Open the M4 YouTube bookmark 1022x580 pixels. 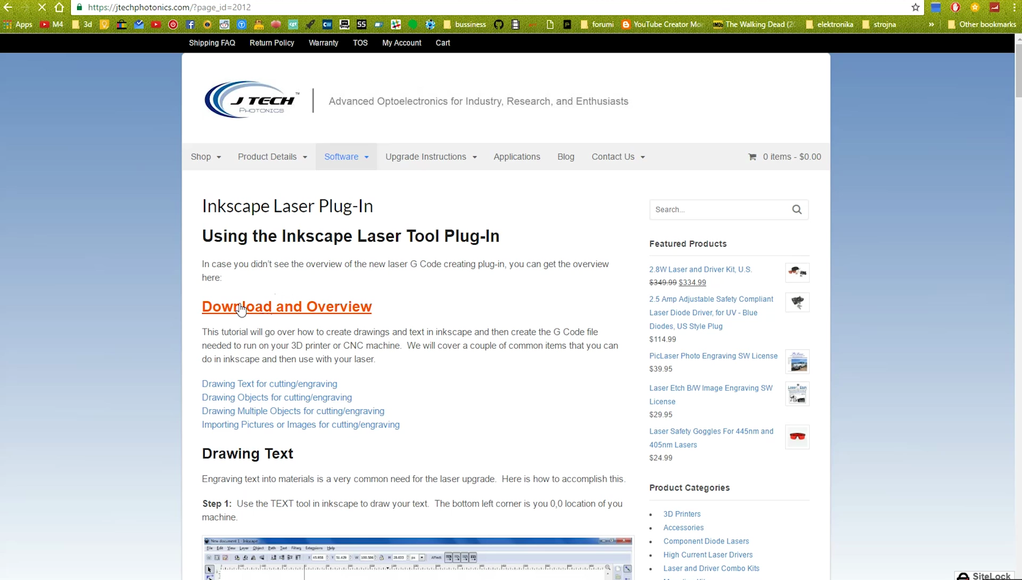point(52,24)
